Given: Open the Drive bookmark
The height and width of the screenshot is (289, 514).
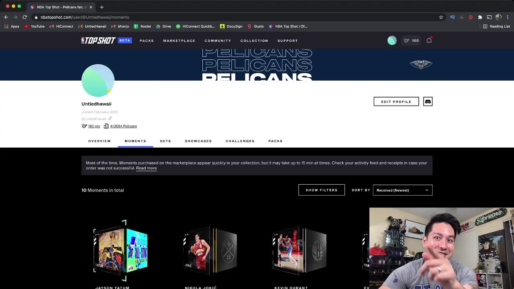Looking at the screenshot, I should 163,26.
